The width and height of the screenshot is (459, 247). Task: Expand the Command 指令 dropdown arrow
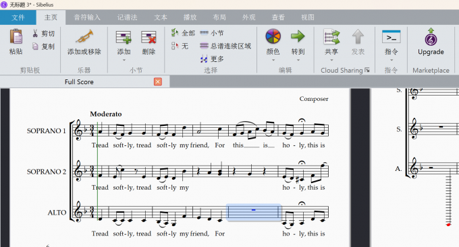click(391, 60)
